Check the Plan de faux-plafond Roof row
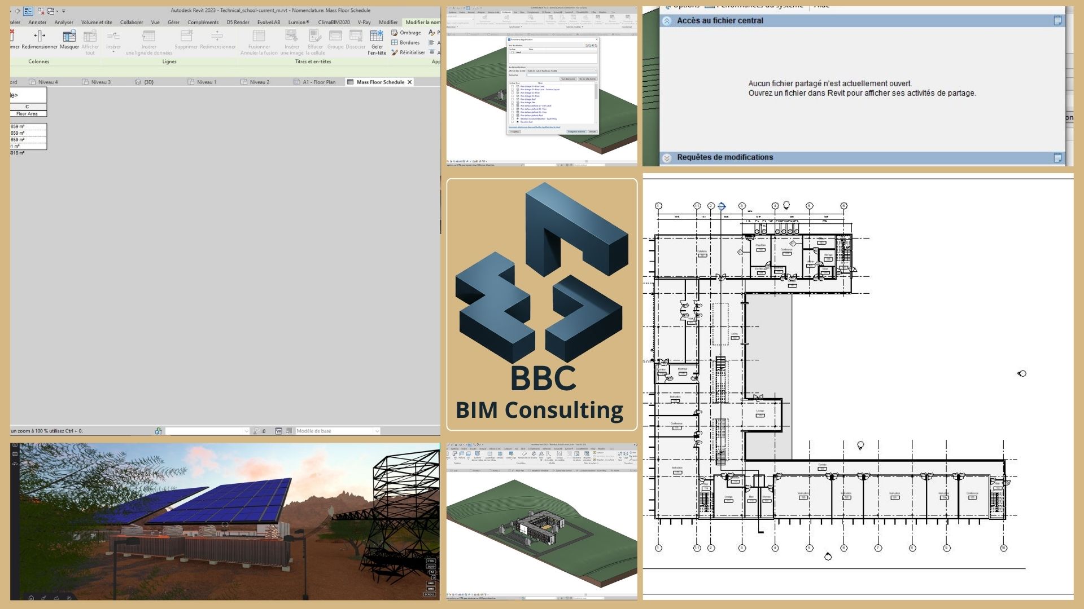This screenshot has height=609, width=1084. (x=513, y=116)
